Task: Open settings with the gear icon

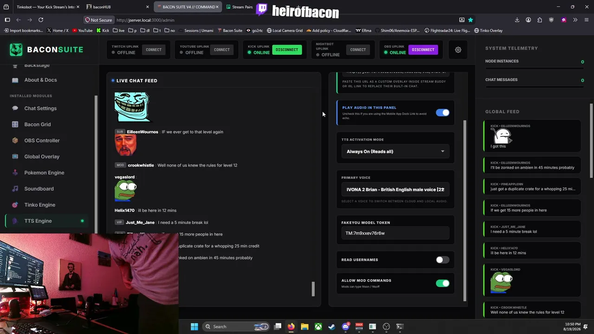Action: [458, 50]
